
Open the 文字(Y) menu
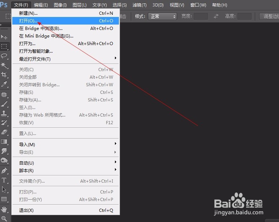coord(99,5)
